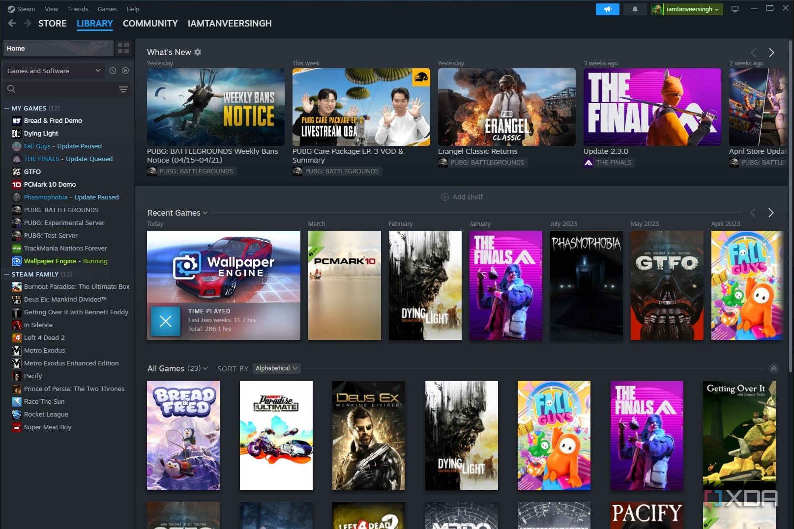Open the Games menu
794x529 pixels.
(107, 9)
